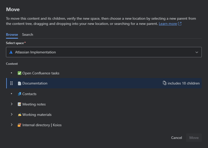Click the people icon next to Contacts
Screen dimensions: 208x148
point(19,94)
